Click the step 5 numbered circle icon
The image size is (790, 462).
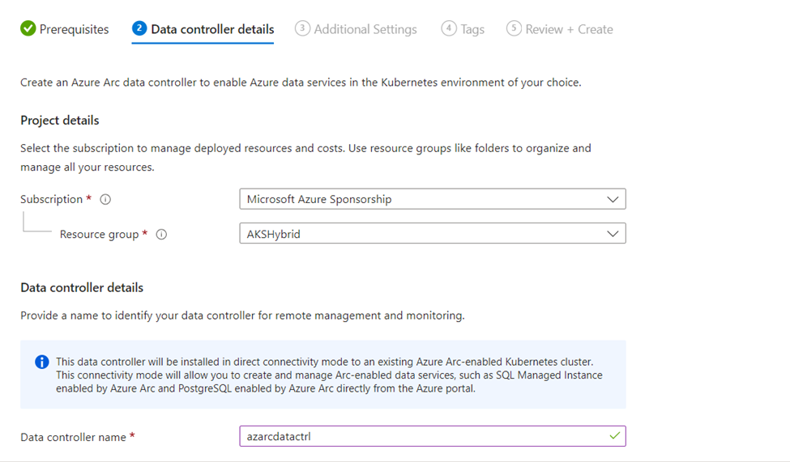(x=514, y=28)
